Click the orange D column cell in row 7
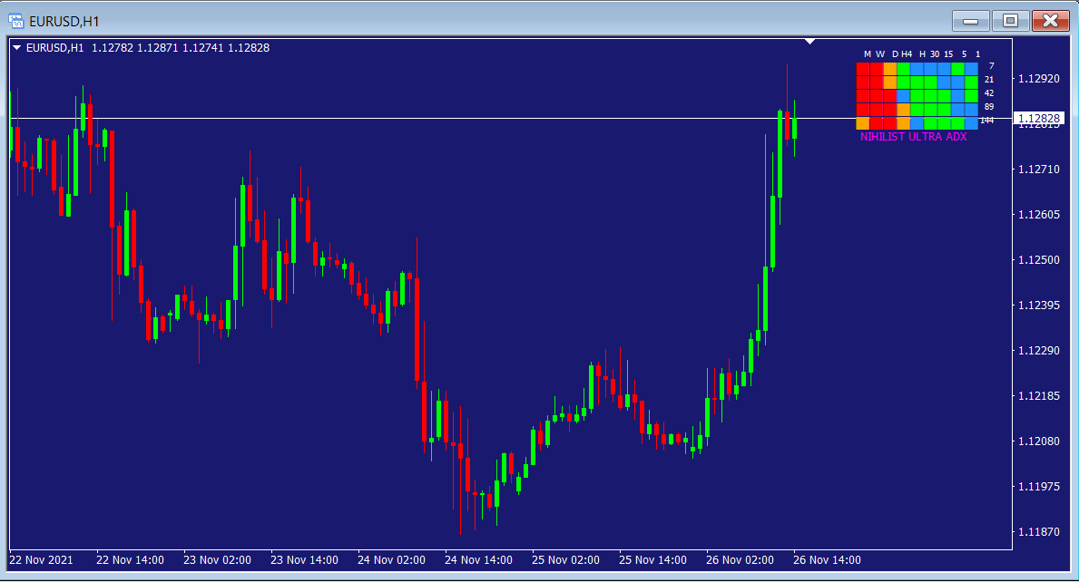The image size is (1079, 582). (x=890, y=69)
